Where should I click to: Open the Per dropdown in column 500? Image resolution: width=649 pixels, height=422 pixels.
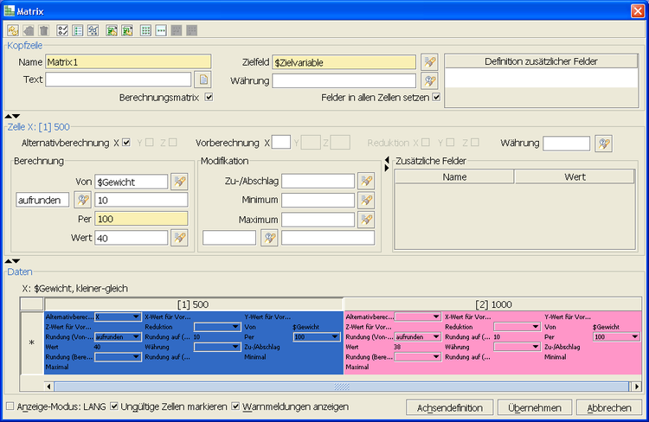[x=335, y=336]
